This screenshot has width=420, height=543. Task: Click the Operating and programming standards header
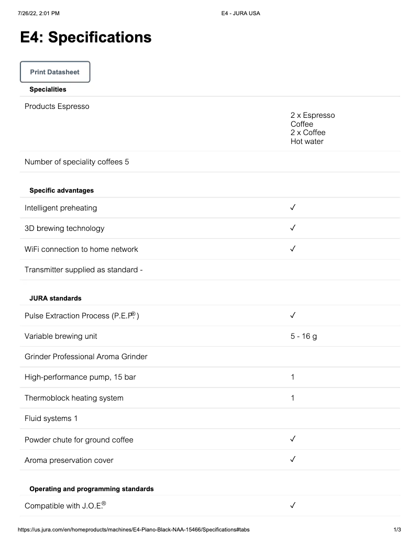click(x=91, y=489)
